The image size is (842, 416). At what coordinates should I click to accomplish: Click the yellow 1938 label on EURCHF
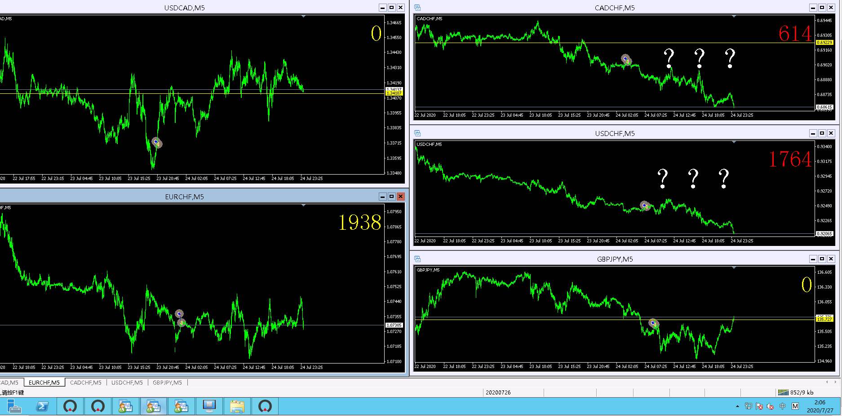click(x=360, y=223)
